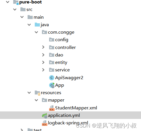Collapse the mapper folder
Viewport: 141px width, 131px height.
[x=36, y=100]
